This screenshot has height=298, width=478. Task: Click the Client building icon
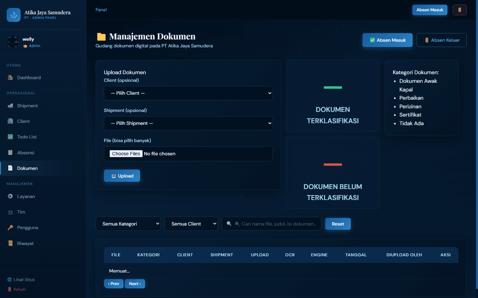point(10,121)
